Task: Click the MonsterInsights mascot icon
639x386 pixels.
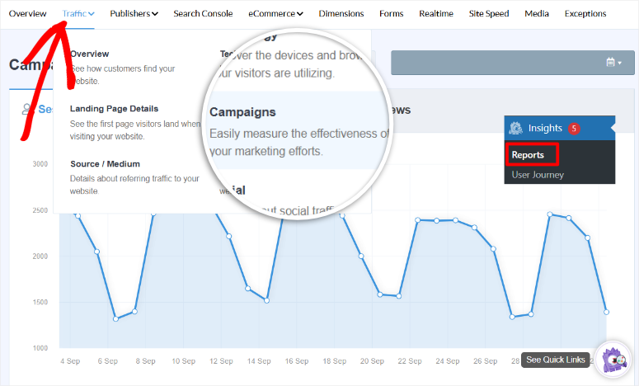Action: coord(612,359)
